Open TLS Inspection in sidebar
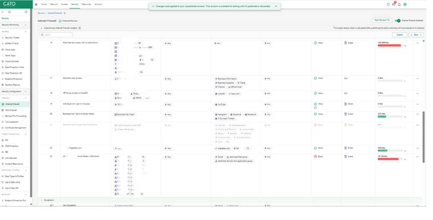This screenshot has width=433, height=220. tap(12, 122)
